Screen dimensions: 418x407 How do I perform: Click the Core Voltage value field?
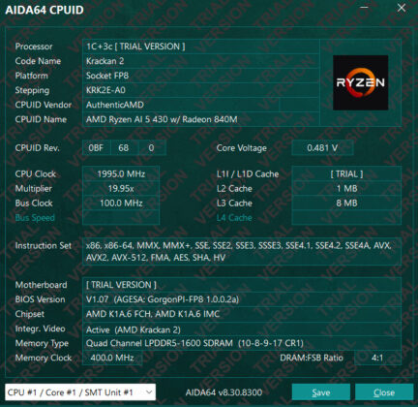coord(322,148)
